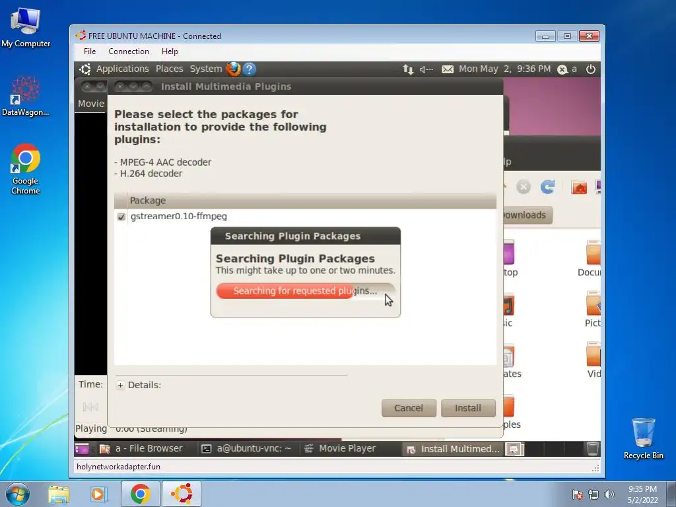
Task: Click the Windows Start orb
Action: tap(18, 494)
